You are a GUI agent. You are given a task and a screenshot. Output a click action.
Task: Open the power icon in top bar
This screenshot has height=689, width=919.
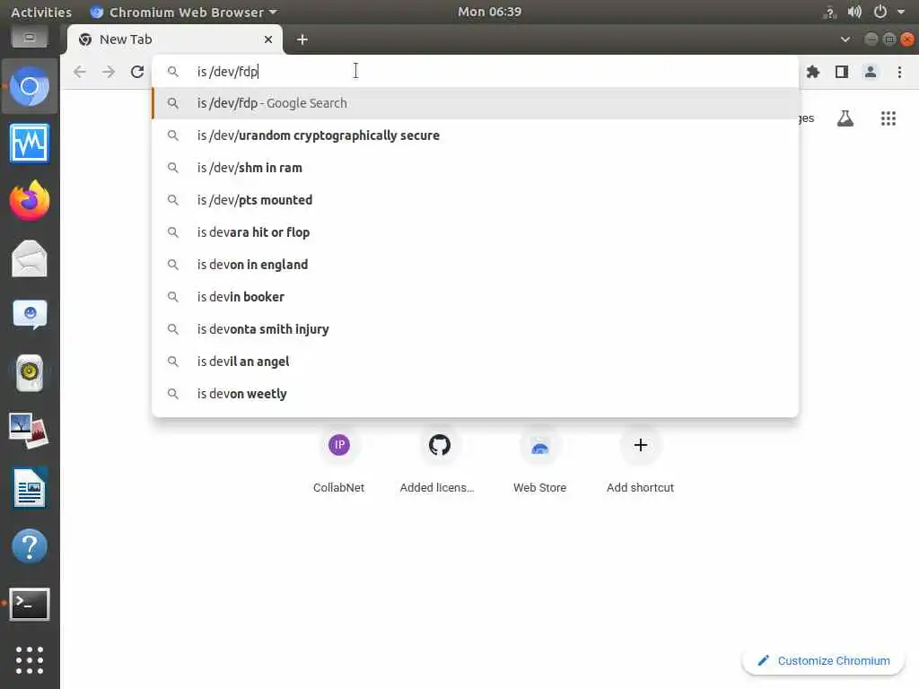(880, 12)
